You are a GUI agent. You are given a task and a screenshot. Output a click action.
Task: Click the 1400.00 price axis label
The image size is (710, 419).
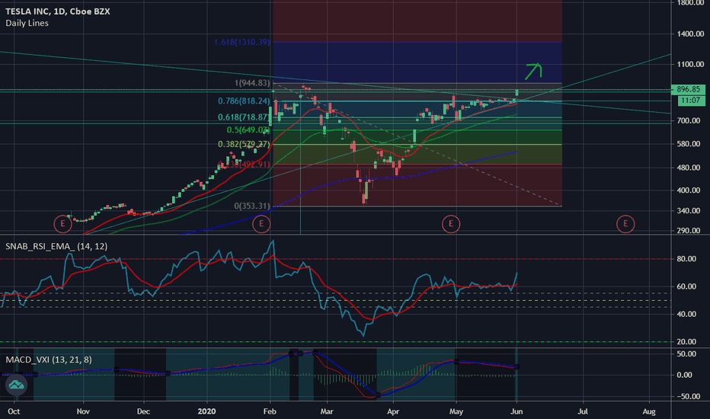pyautogui.click(x=690, y=34)
